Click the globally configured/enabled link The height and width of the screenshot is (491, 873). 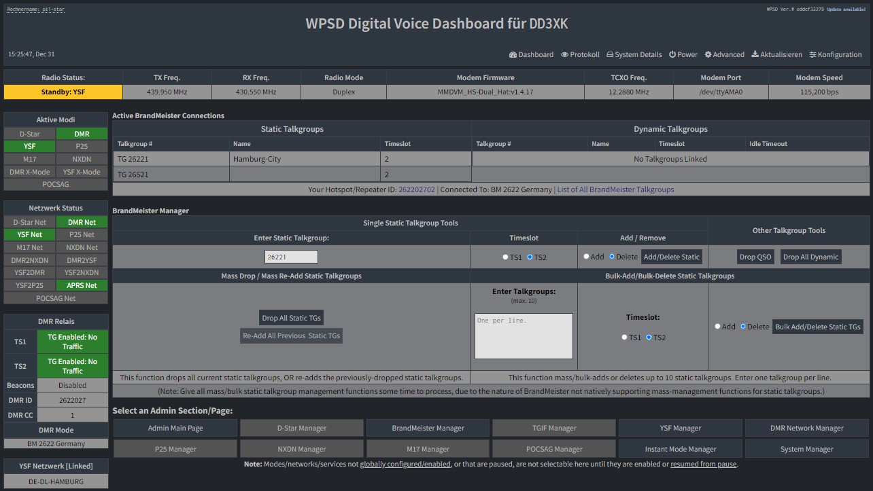tap(405, 465)
